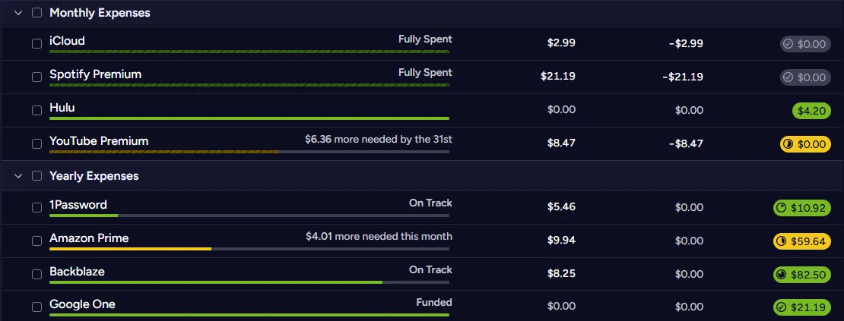Click Amazon Prime's yellow $59.64 pill
Image resolution: width=844 pixels, height=321 pixels.
801,241
